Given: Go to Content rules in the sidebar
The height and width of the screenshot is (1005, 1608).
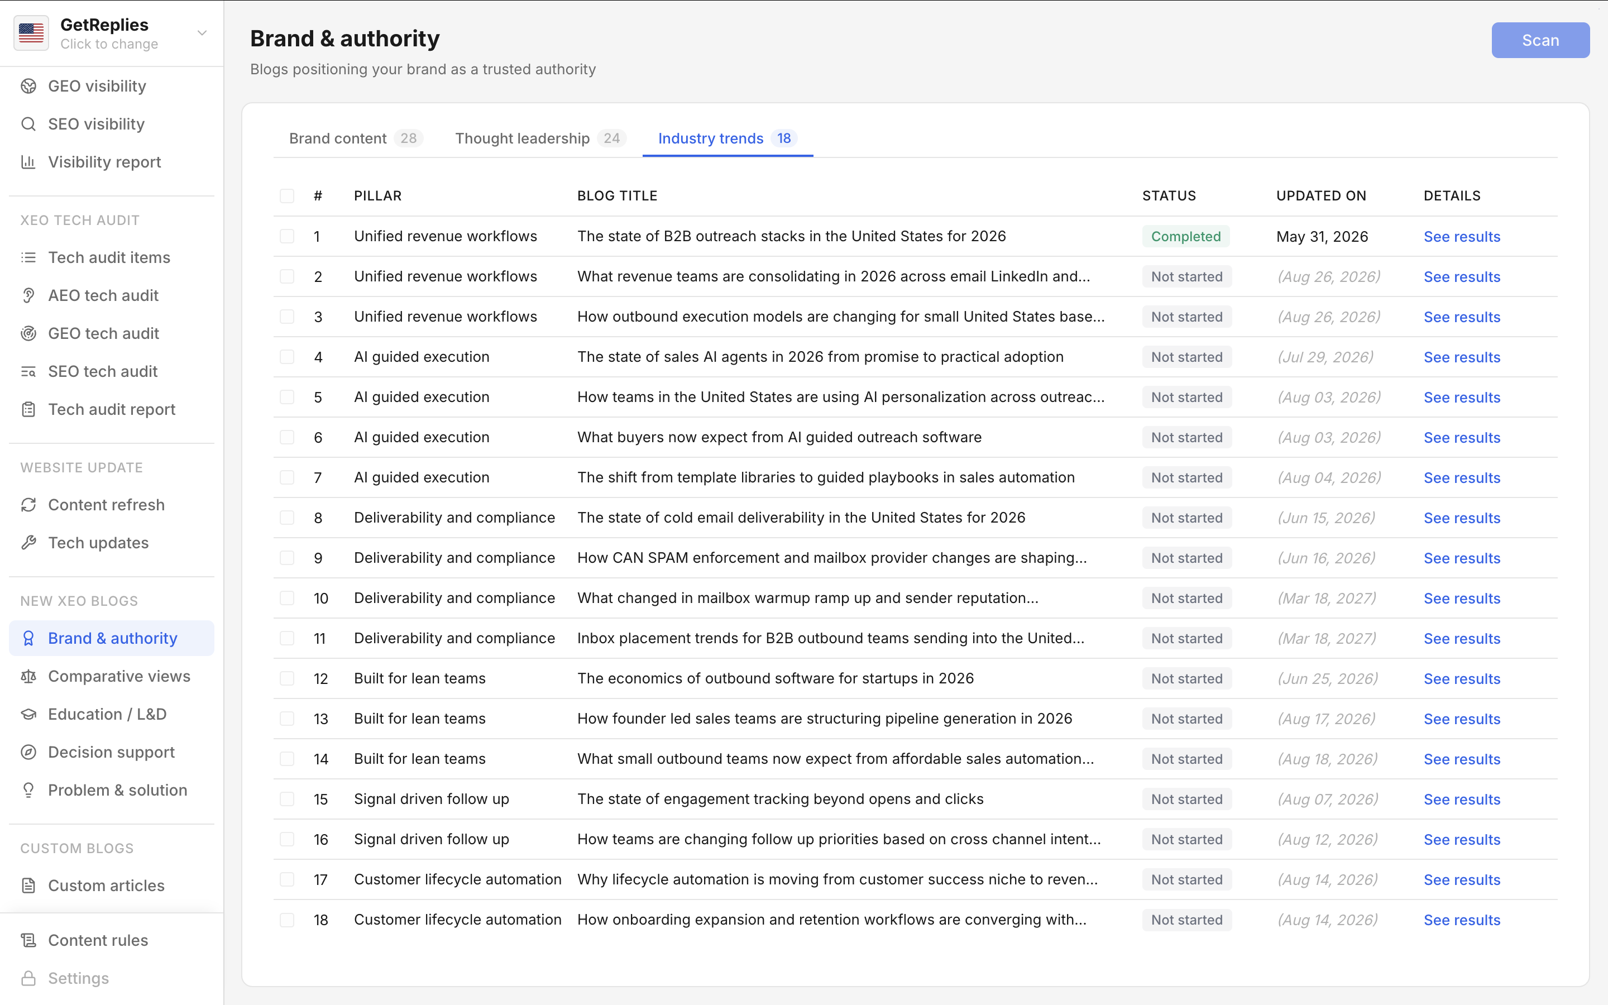Looking at the screenshot, I should pyautogui.click(x=112, y=941).
